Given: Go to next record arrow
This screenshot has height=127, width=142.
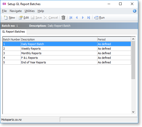Looking at the screenshot, I should pyautogui.click(x=83, y=18).
